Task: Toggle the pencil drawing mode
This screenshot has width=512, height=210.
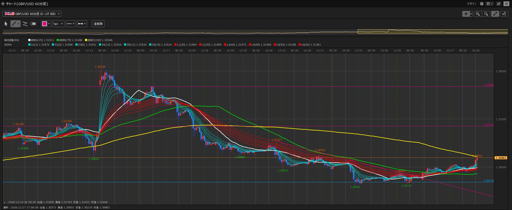Action: click(x=495, y=14)
